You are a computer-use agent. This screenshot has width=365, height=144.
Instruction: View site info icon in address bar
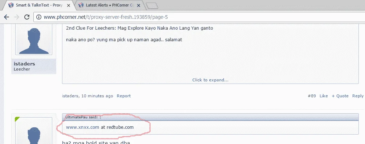(x=39, y=17)
